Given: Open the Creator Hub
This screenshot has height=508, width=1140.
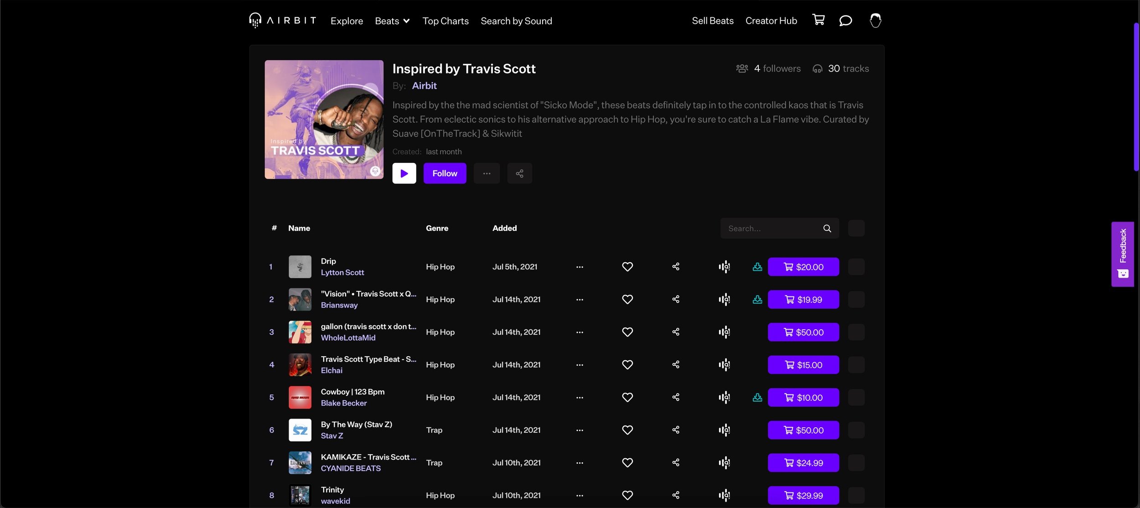Looking at the screenshot, I should point(771,21).
